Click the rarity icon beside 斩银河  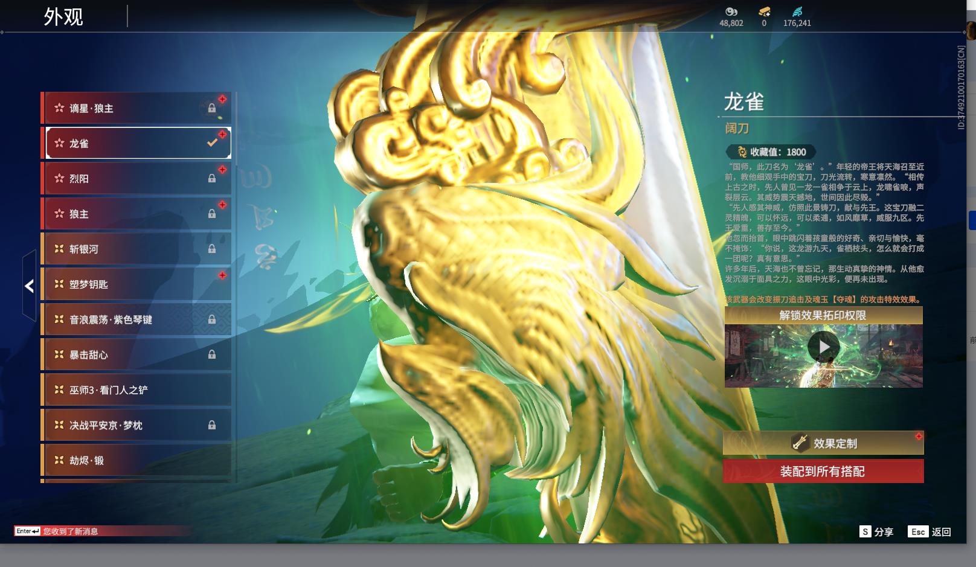(59, 249)
